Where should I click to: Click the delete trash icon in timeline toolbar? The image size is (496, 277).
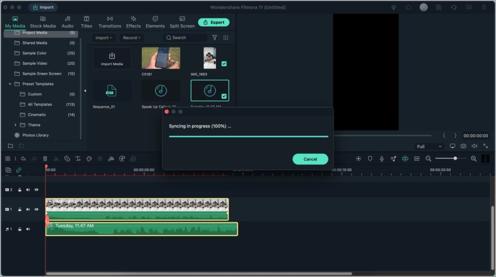point(45,159)
